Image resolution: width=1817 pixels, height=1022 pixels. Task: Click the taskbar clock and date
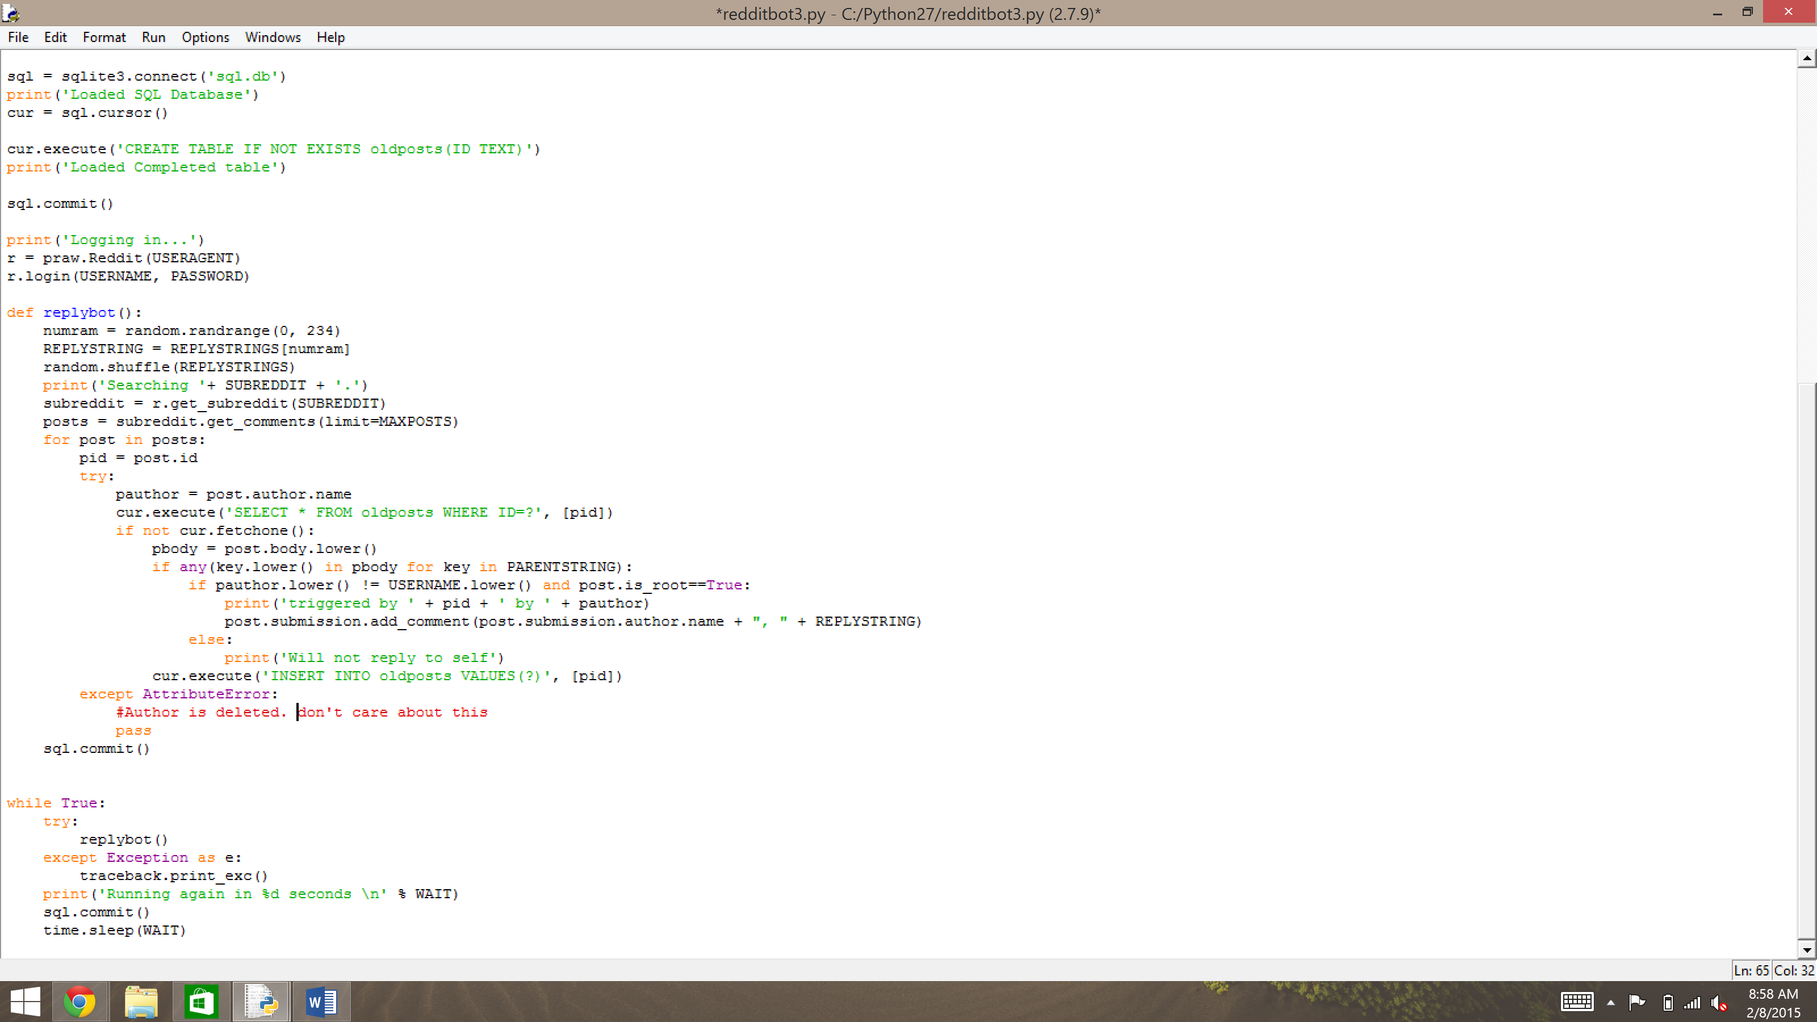[1773, 1002]
